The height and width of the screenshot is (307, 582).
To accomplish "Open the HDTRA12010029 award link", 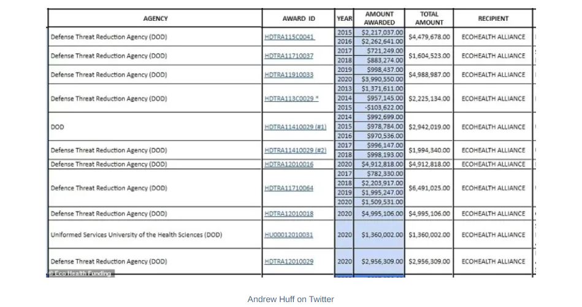I will 289,262.
